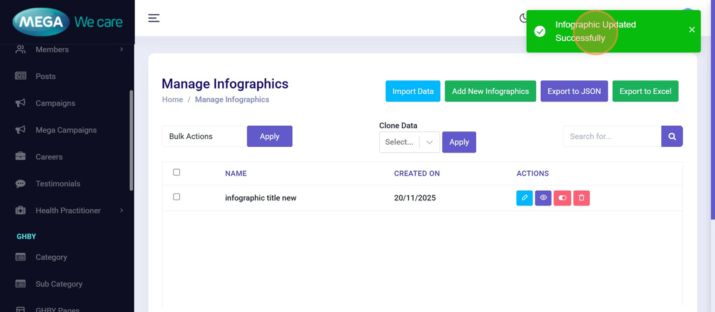Open the Clone Data select dropdown

click(x=409, y=142)
